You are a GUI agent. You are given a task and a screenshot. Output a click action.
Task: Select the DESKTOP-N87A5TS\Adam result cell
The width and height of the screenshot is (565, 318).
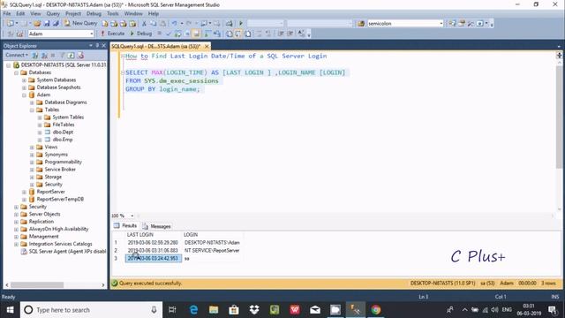point(212,243)
